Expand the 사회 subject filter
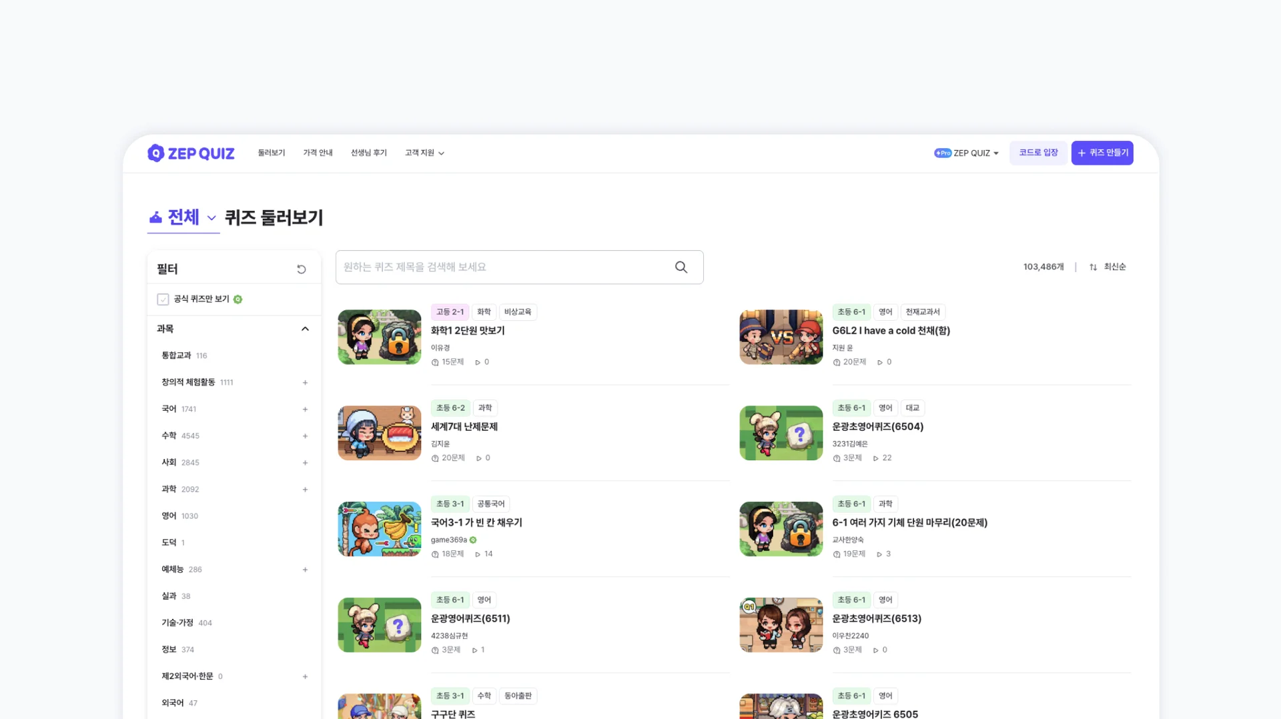The height and width of the screenshot is (719, 1281). point(305,463)
